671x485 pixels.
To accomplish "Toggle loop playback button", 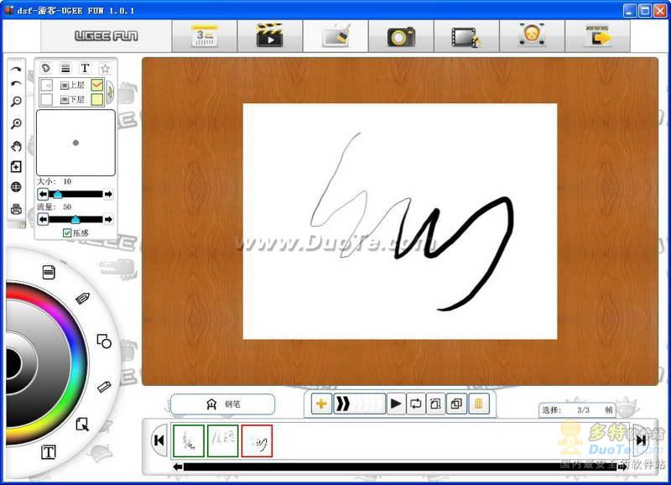I will click(415, 404).
